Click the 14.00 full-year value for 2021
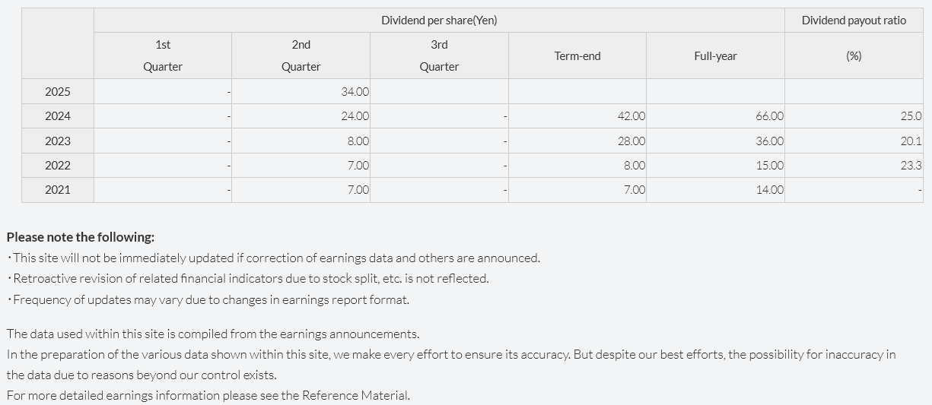 tap(769, 189)
